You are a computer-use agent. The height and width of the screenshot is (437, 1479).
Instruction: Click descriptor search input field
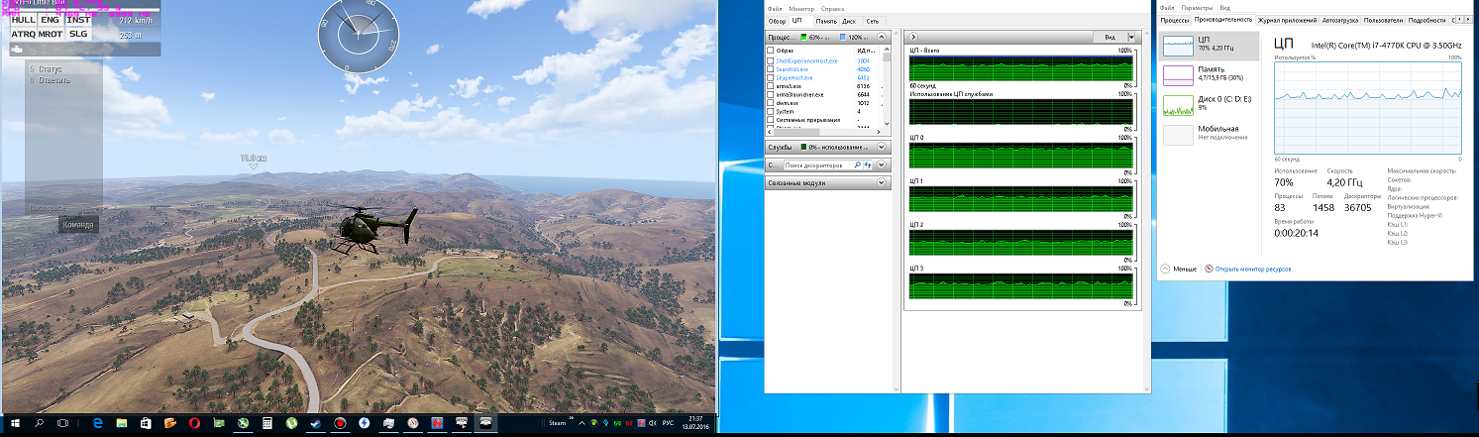[818, 164]
